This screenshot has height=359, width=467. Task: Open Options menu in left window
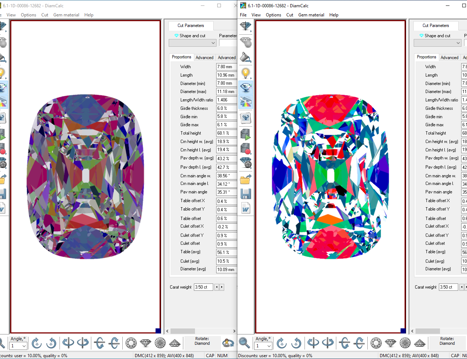28,15
